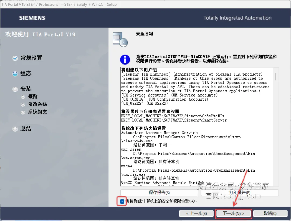This screenshot has height=221, width=291.
Task: Click the CoRtHmiRTm registry key line
Action: point(173,116)
